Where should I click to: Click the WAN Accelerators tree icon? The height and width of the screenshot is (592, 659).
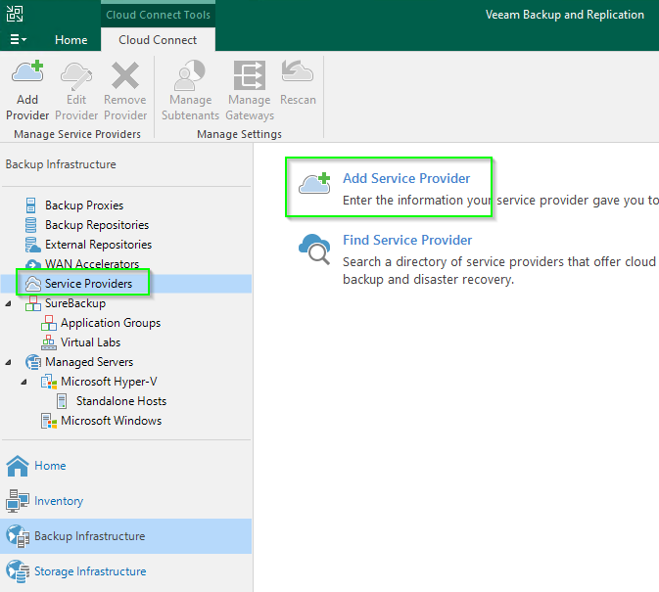click(32, 264)
